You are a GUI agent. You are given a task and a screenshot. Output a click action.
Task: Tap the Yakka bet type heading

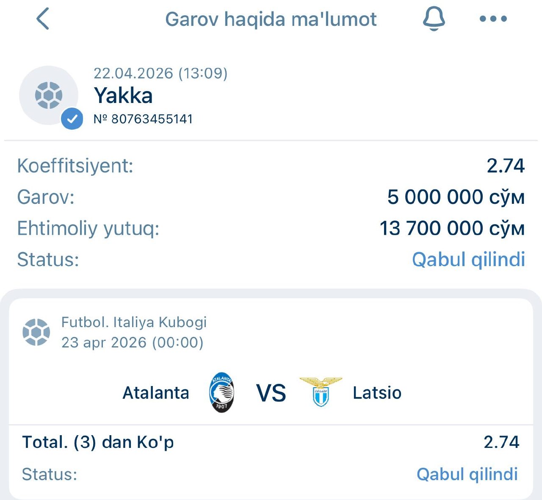click(123, 95)
